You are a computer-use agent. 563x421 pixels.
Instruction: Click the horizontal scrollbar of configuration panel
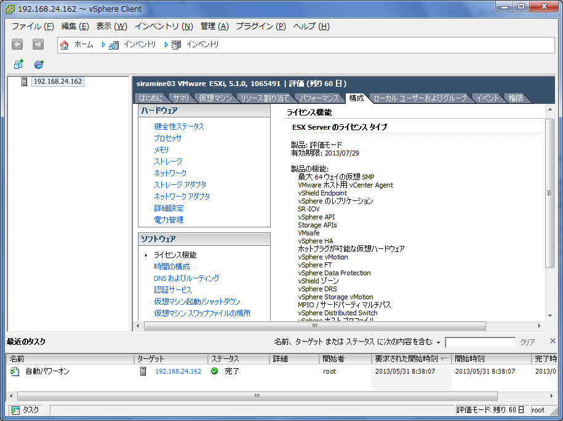click(x=315, y=326)
